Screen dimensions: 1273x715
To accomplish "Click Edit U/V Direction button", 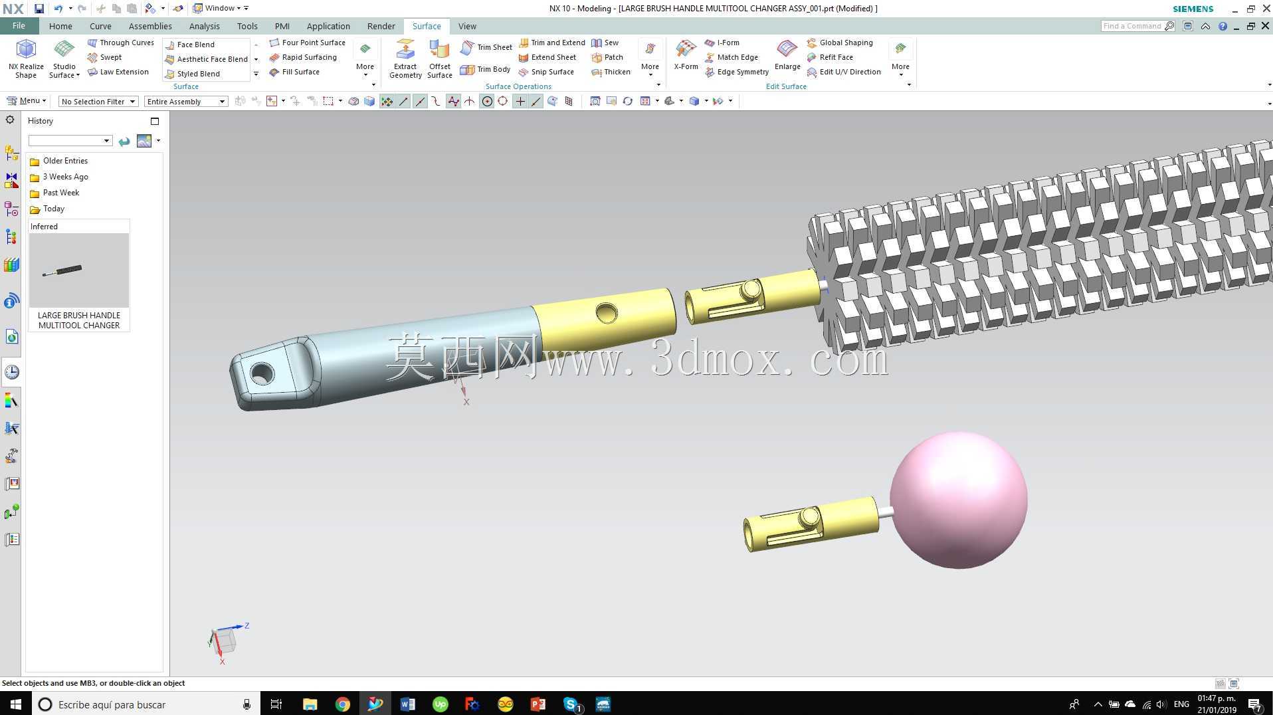I will click(844, 72).
